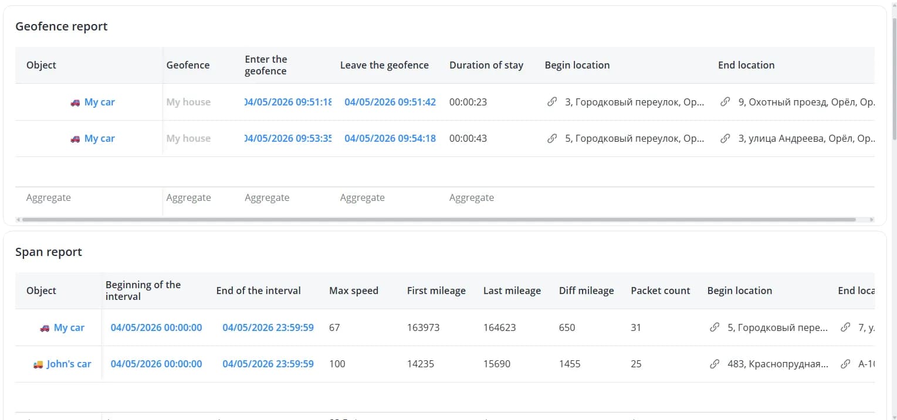The width and height of the screenshot is (897, 420).
Task: Click duration value 00:00:43
Action: tap(468, 138)
